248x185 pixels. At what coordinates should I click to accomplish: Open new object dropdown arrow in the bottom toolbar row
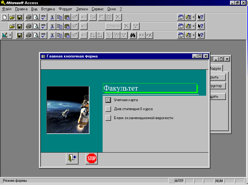click(x=194, y=35)
